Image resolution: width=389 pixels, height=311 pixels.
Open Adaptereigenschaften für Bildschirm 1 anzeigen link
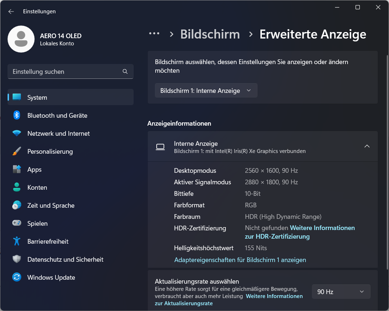coord(240,260)
